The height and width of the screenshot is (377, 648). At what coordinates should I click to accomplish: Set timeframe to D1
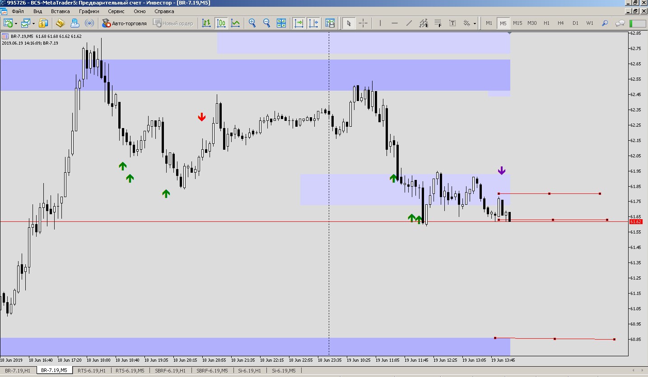(575, 23)
